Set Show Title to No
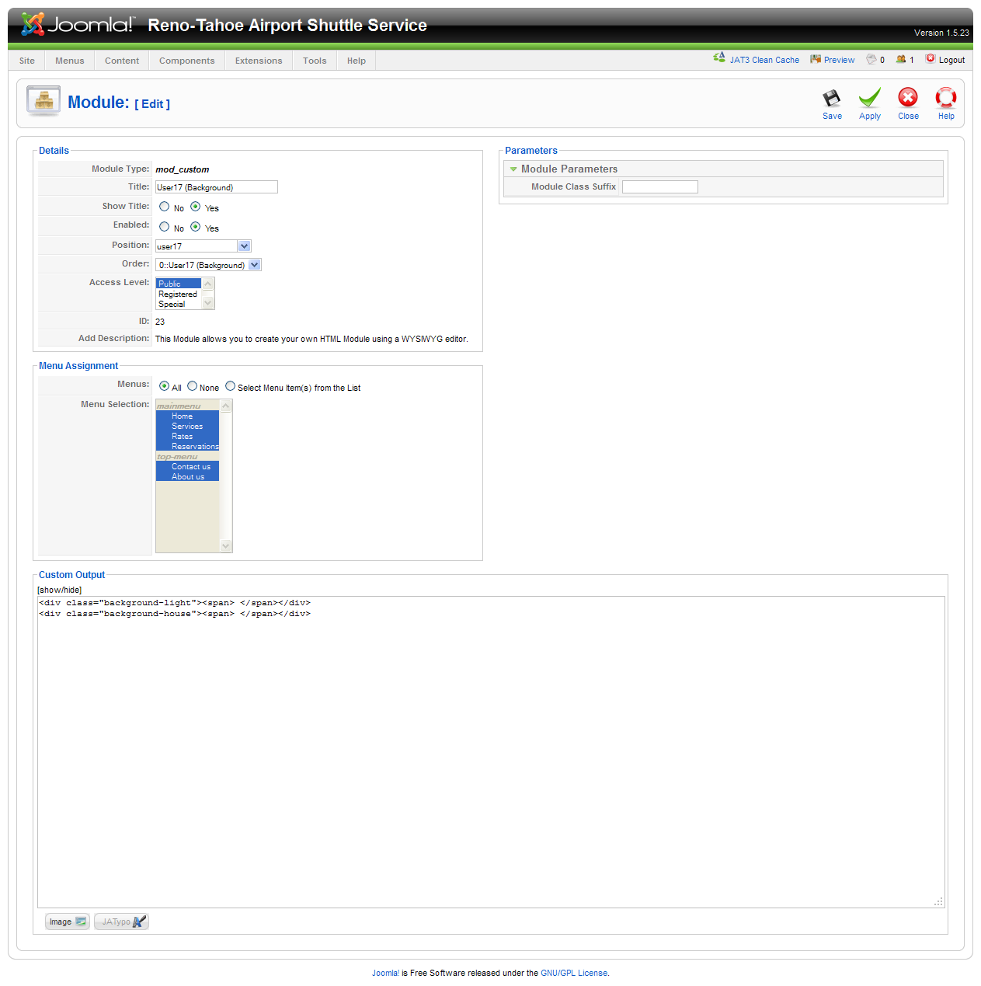Screen dimensions: 981x986 pos(164,206)
